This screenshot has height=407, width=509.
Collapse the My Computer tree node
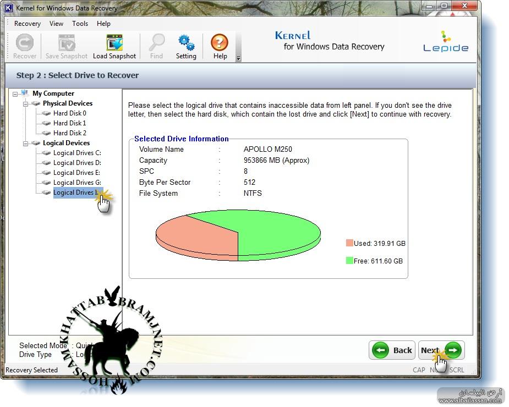click(x=15, y=94)
